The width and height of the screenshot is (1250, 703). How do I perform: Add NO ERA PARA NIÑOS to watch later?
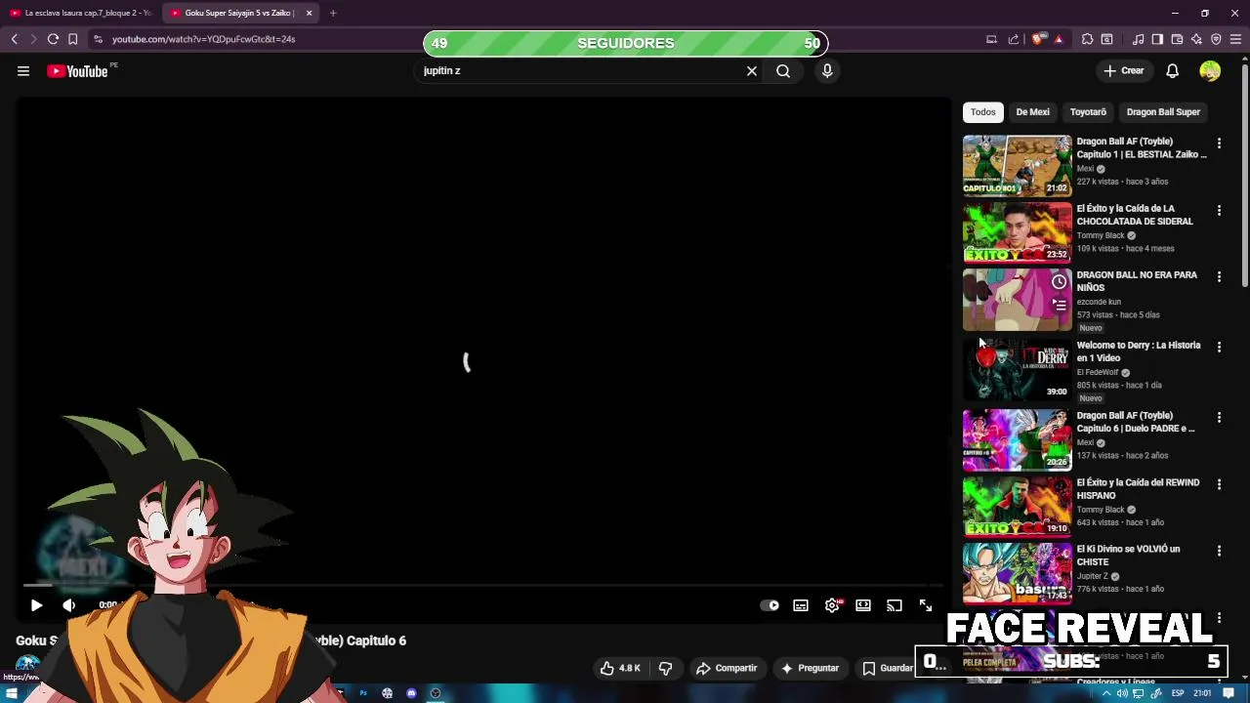(x=1059, y=282)
